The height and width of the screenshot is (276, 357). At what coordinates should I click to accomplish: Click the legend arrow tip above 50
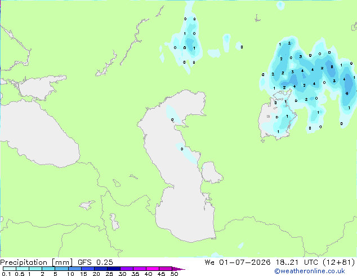pyautogui.click(x=179, y=269)
